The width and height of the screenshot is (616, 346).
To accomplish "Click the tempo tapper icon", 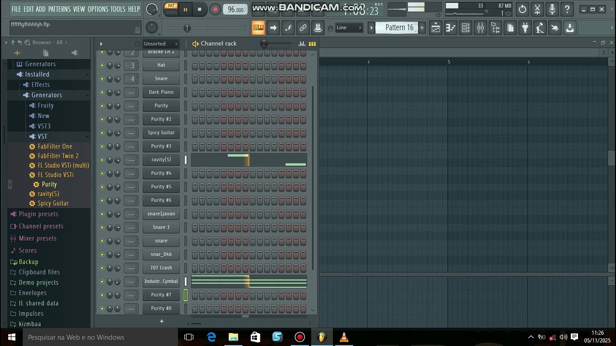I will 540,28.
